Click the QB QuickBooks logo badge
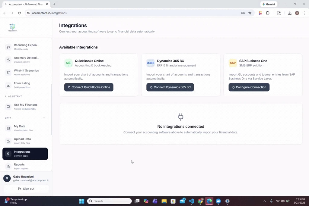This screenshot has height=206, width=309. (x=68, y=63)
